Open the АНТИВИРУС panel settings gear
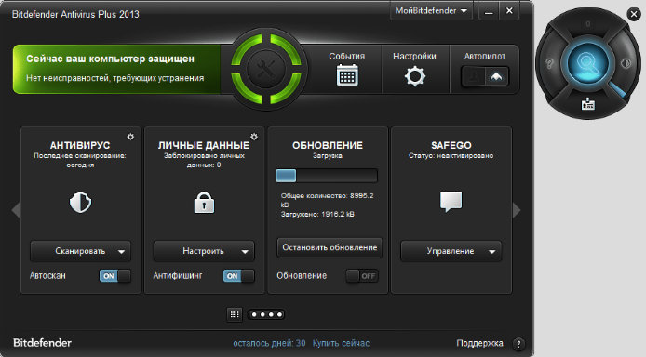Image resolution: width=646 pixels, height=357 pixels. [130, 137]
